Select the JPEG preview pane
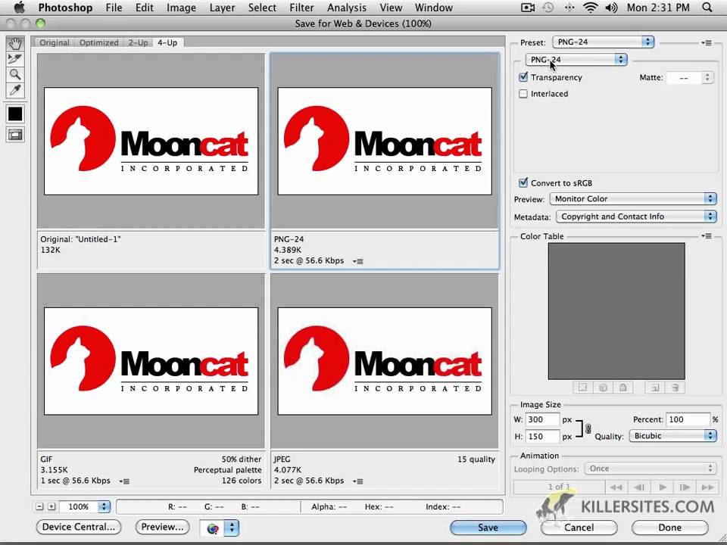 [x=385, y=360]
